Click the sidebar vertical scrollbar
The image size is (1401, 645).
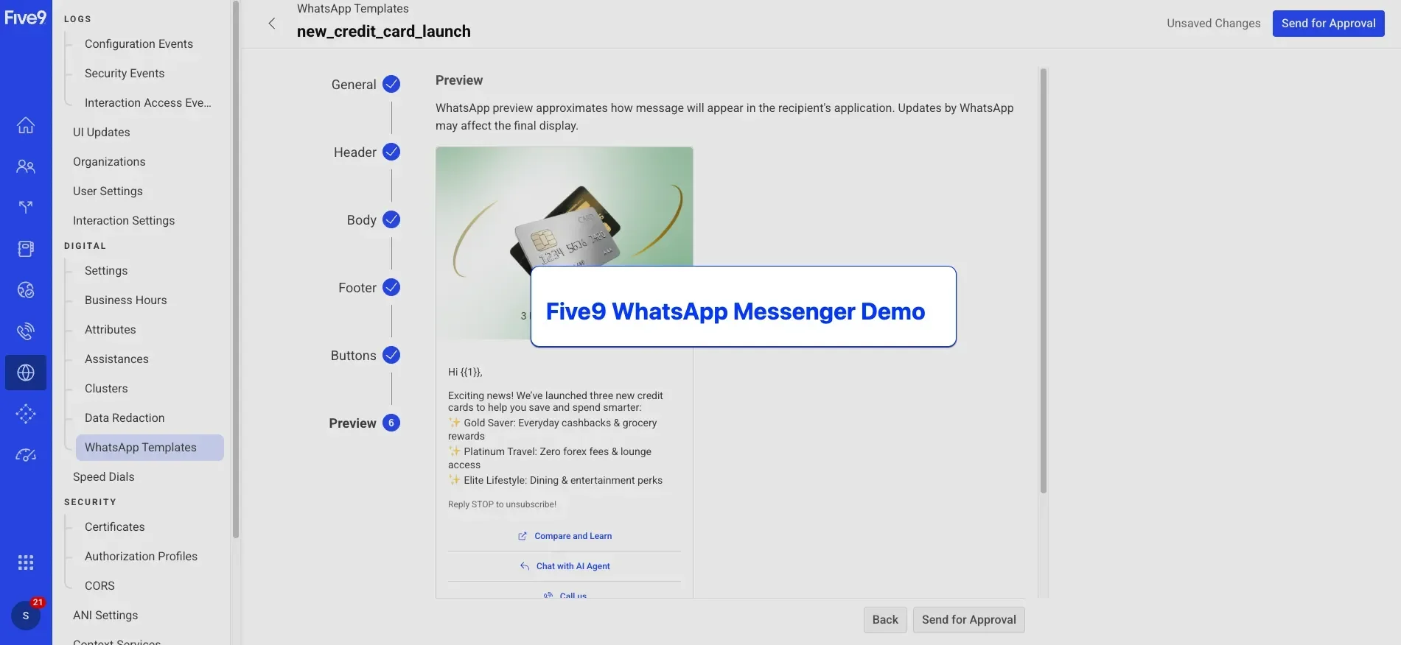(236, 269)
